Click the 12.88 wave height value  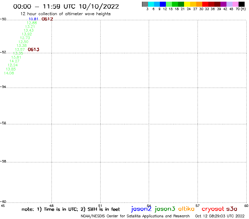tap(32, 23)
